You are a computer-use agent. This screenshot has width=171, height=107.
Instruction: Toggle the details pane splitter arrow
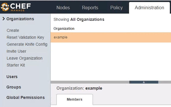coord(144,82)
